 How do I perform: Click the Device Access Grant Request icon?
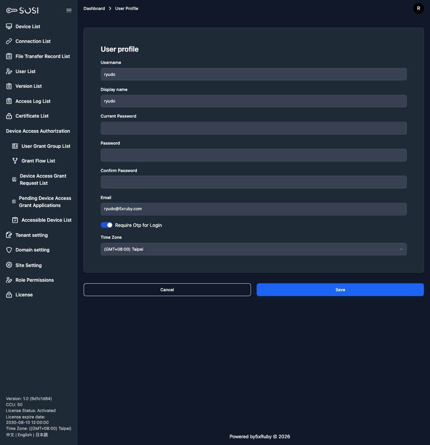pyautogui.click(x=14, y=179)
